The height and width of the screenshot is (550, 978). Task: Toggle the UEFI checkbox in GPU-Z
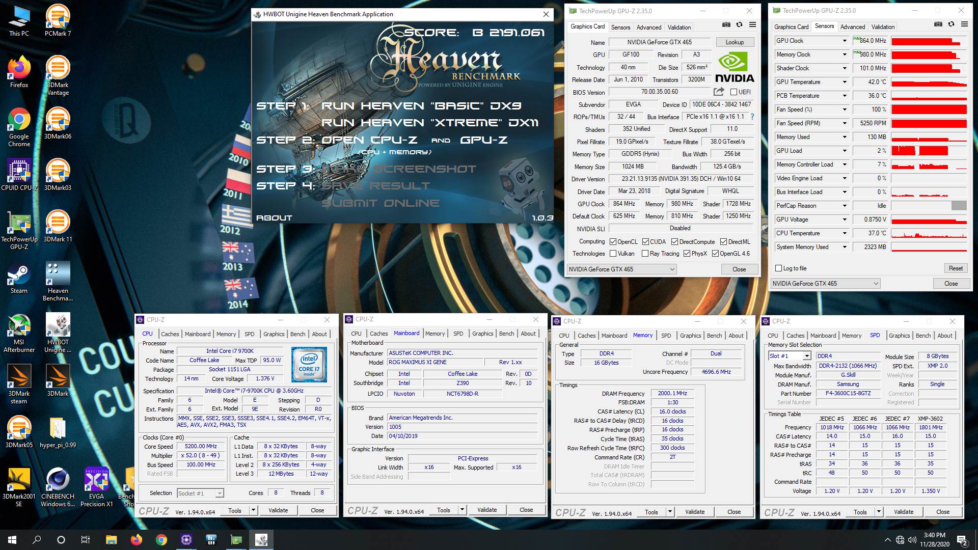click(733, 92)
